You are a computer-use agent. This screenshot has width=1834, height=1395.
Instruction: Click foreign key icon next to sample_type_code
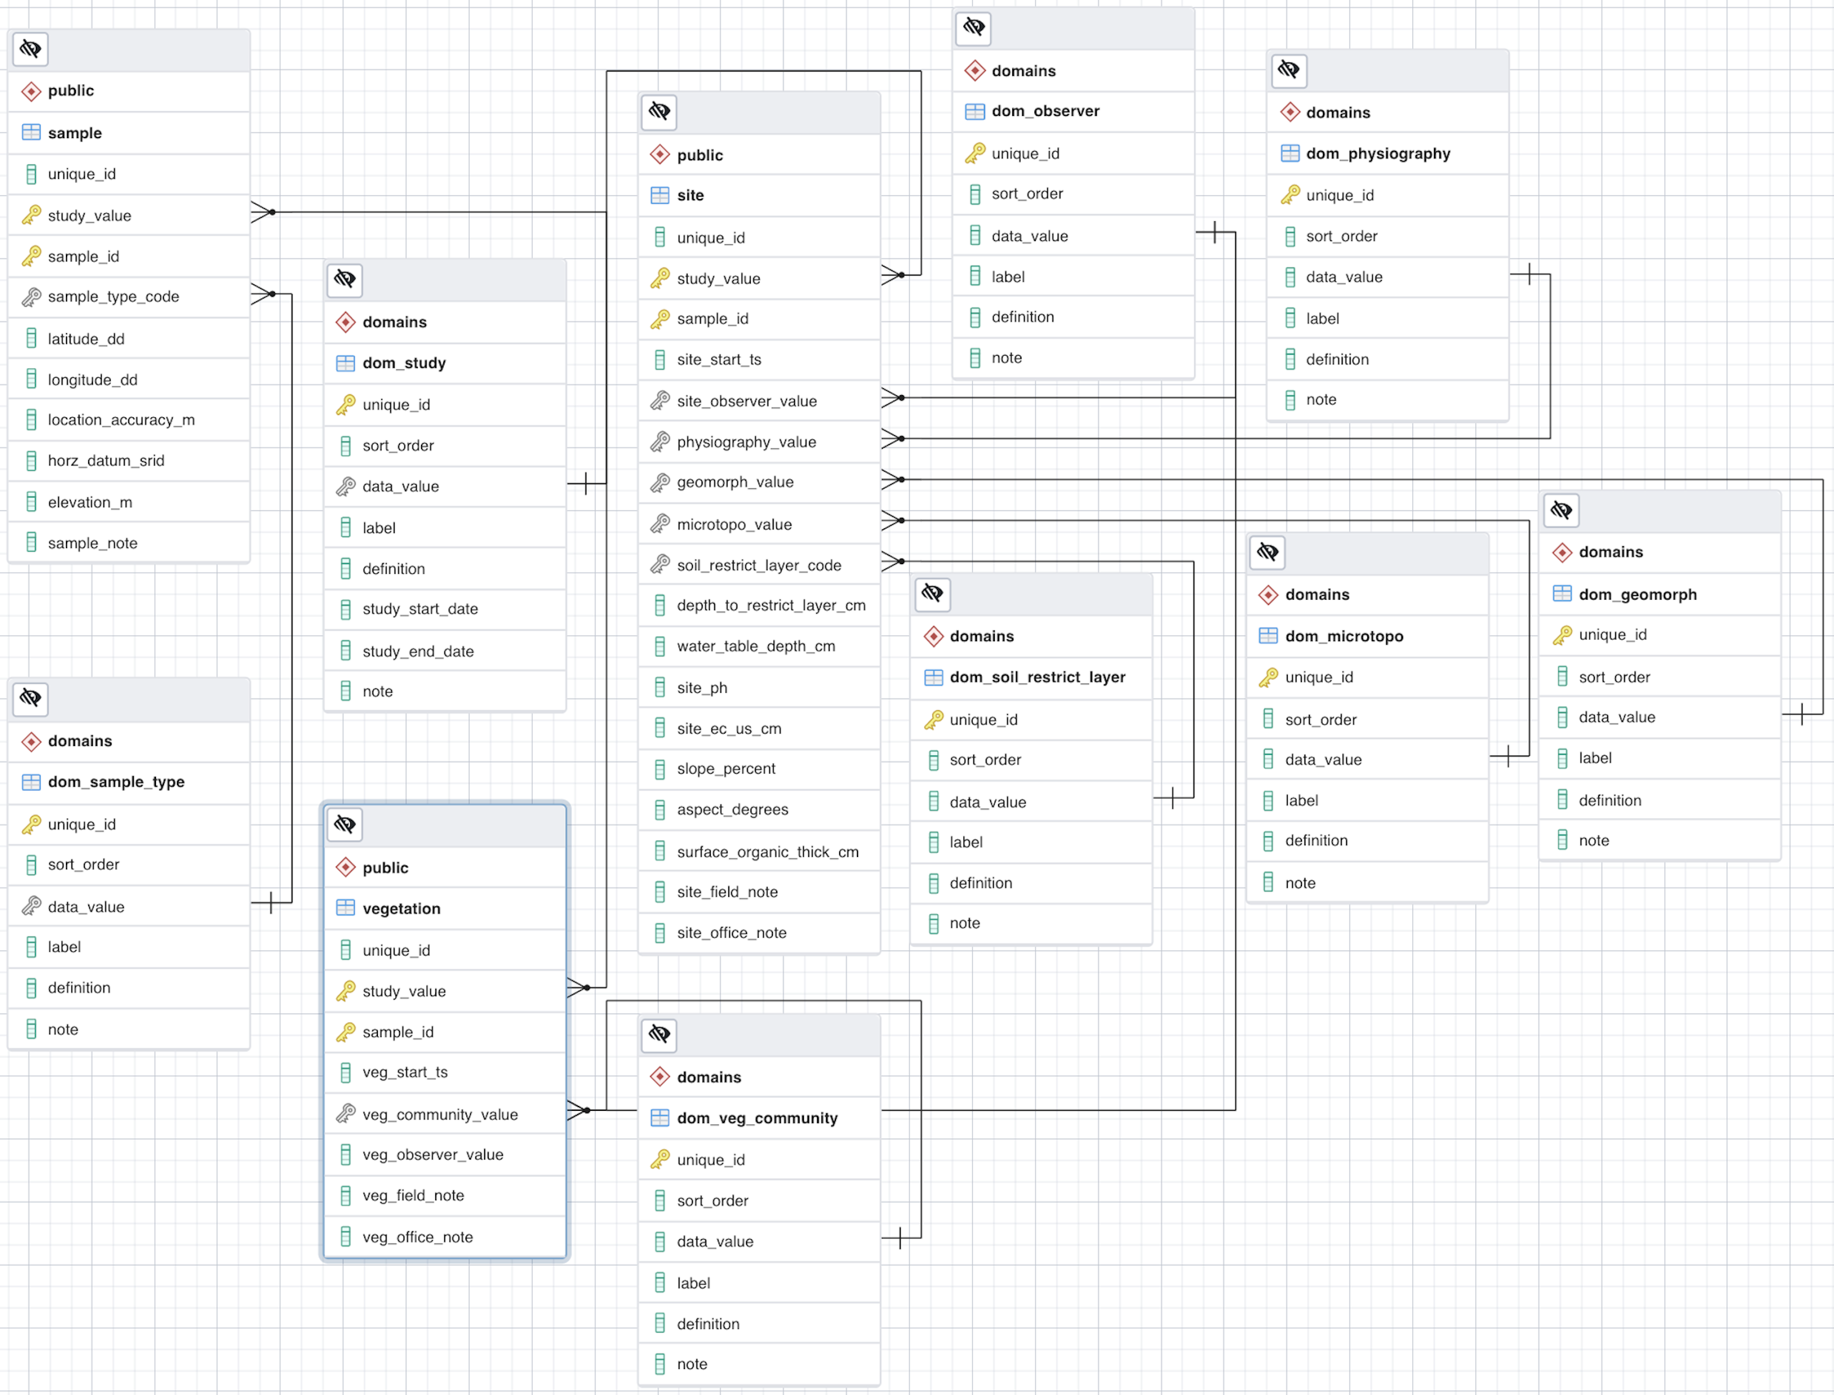pyautogui.click(x=31, y=297)
